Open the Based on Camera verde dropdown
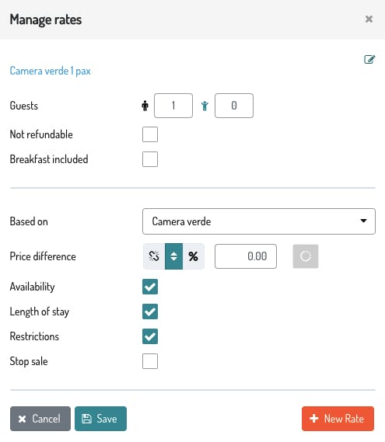 (x=259, y=221)
